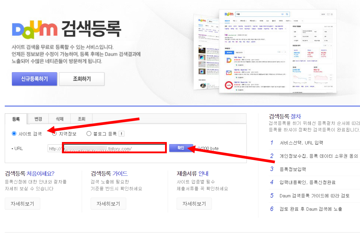Click the 신규등록하기 button
Image resolution: width=360 pixels, height=237 pixels.
34,79
